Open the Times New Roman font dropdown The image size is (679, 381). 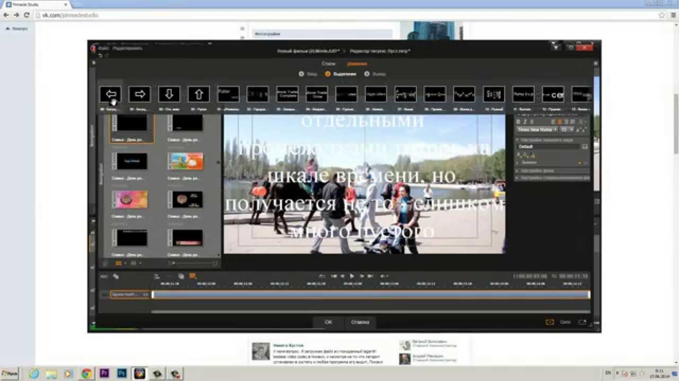click(x=537, y=130)
